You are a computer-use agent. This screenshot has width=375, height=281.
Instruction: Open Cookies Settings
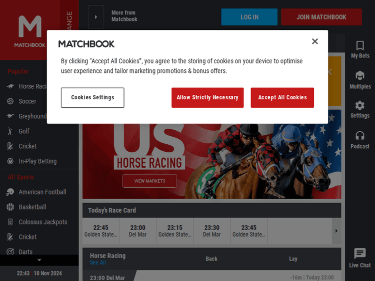[92, 98]
